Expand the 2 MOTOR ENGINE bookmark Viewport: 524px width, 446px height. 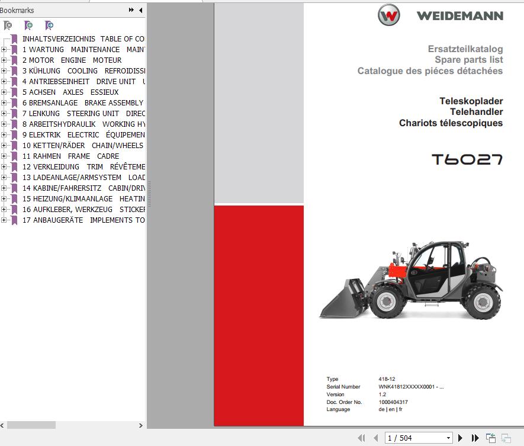pyautogui.click(x=4, y=60)
